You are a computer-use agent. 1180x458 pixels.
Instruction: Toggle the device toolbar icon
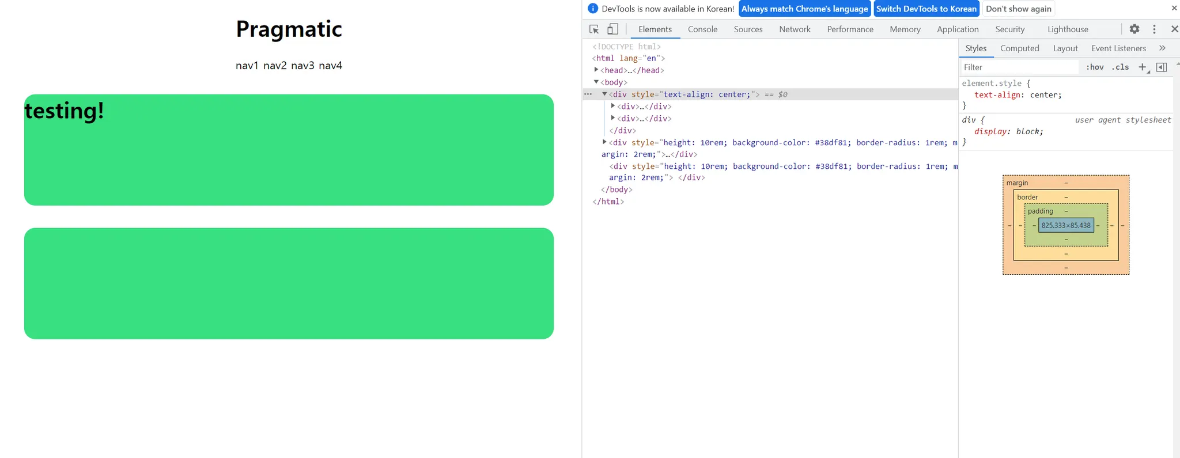(x=613, y=29)
